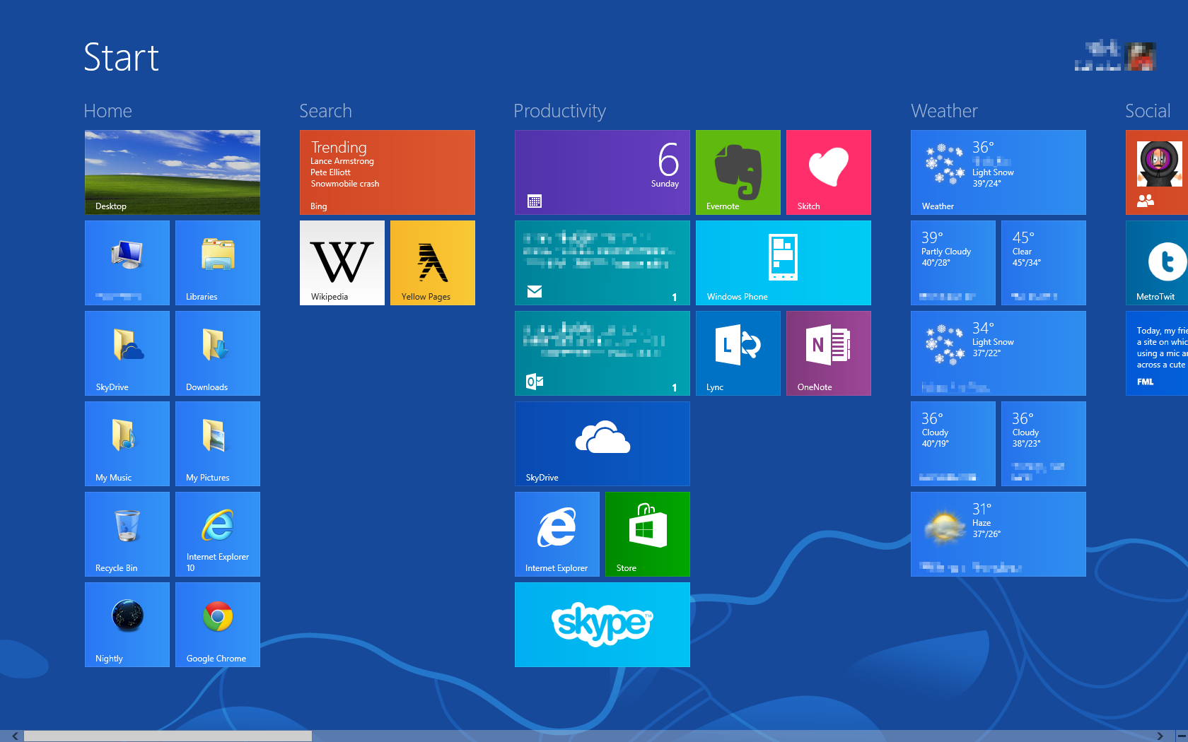The width and height of the screenshot is (1188, 742).
Task: Click "Lance Armstrong" trending topic
Action: (x=342, y=161)
